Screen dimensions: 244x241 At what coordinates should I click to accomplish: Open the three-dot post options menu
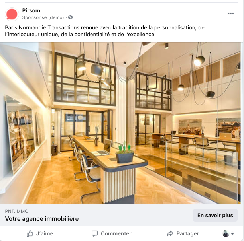coord(230,14)
